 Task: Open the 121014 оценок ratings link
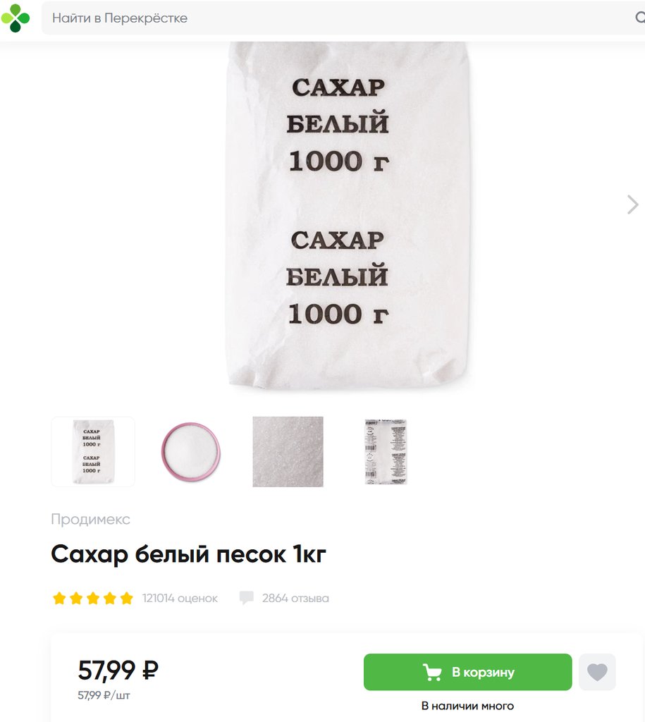tap(180, 598)
